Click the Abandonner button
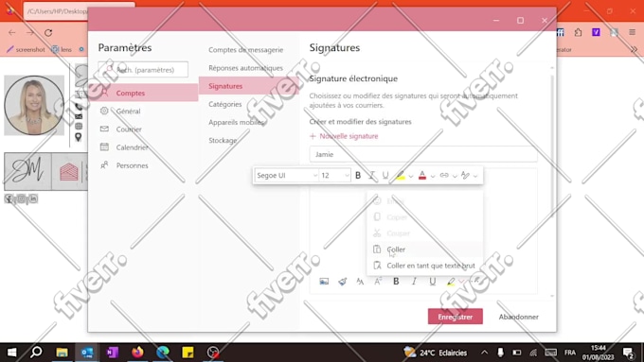The image size is (644, 362). [x=519, y=317]
